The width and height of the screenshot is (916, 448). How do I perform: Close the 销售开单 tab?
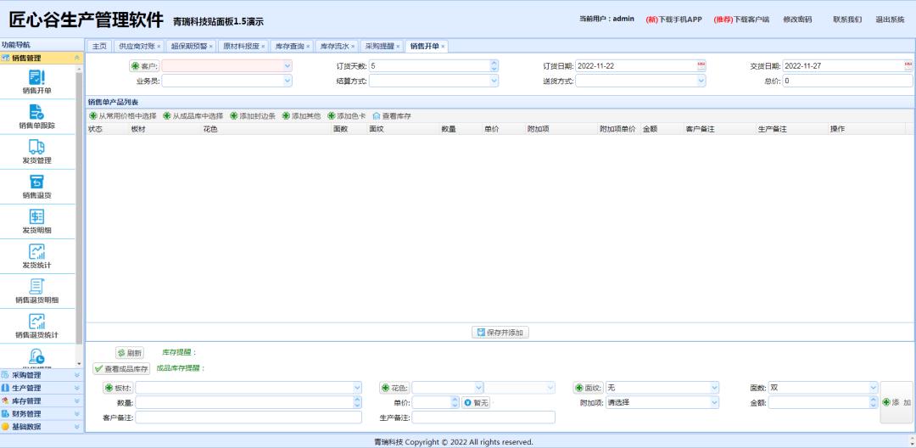(443, 46)
